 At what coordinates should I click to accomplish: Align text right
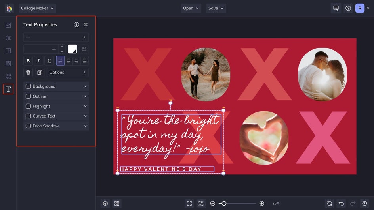click(x=76, y=60)
